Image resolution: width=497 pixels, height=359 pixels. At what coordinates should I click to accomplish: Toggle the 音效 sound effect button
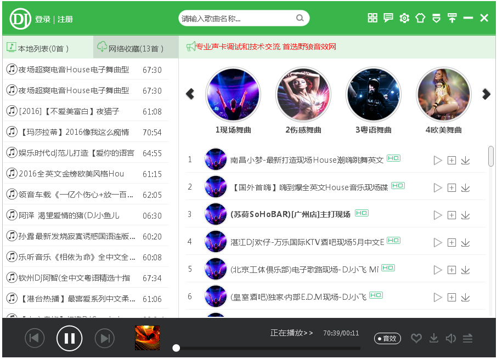(x=387, y=338)
